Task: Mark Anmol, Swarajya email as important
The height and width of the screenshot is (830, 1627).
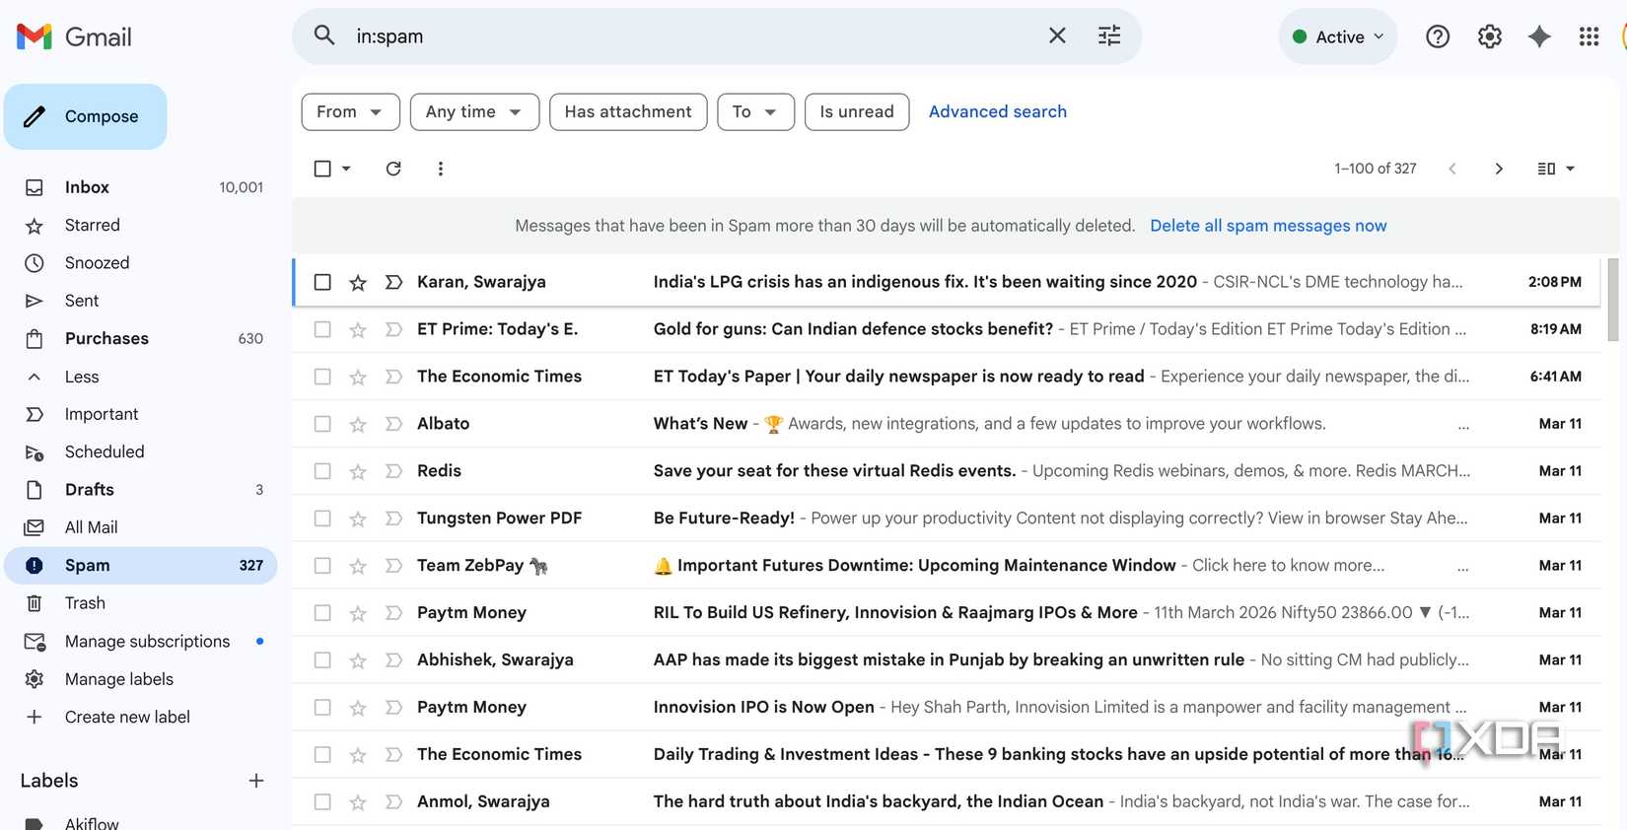Action: (x=393, y=803)
